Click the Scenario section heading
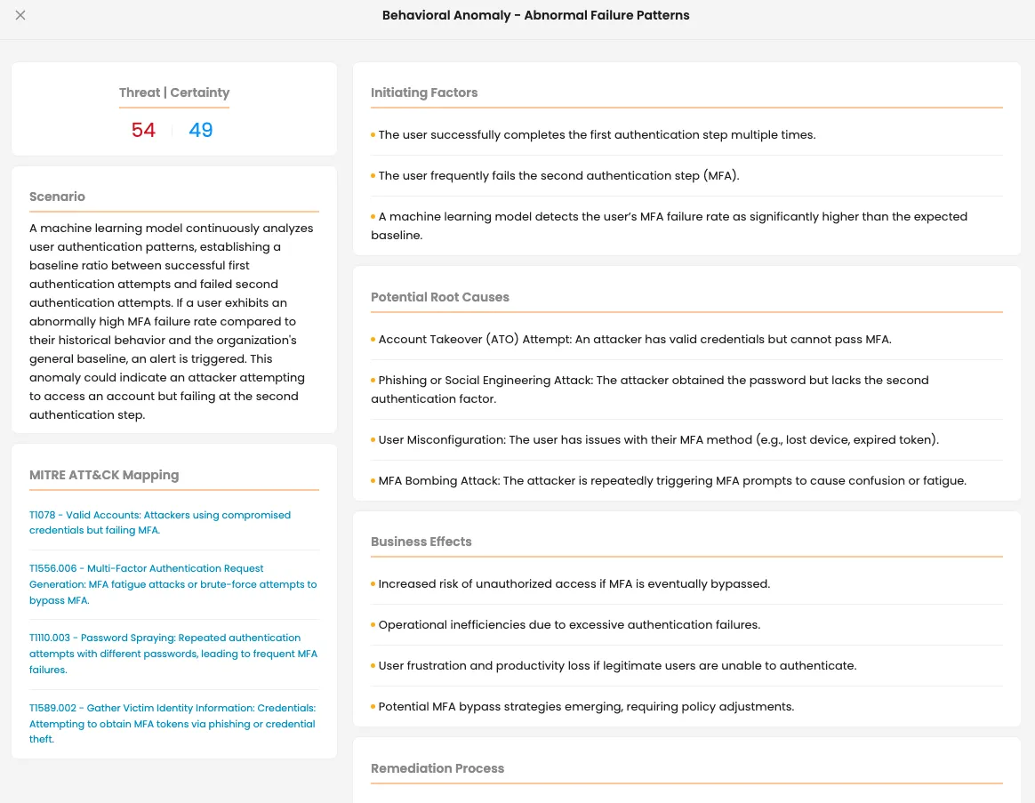This screenshot has height=803, width=1035. tap(57, 197)
